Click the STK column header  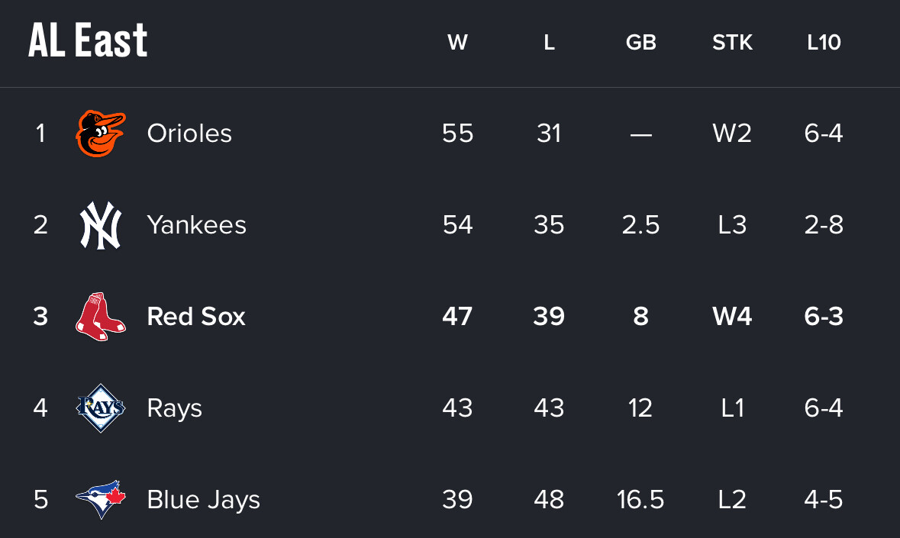tap(732, 43)
